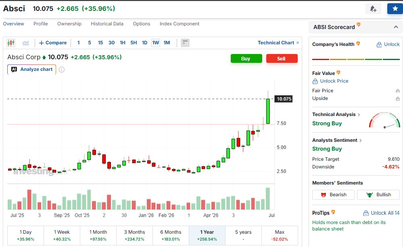Click the Downside value -4.62%

tap(390, 167)
